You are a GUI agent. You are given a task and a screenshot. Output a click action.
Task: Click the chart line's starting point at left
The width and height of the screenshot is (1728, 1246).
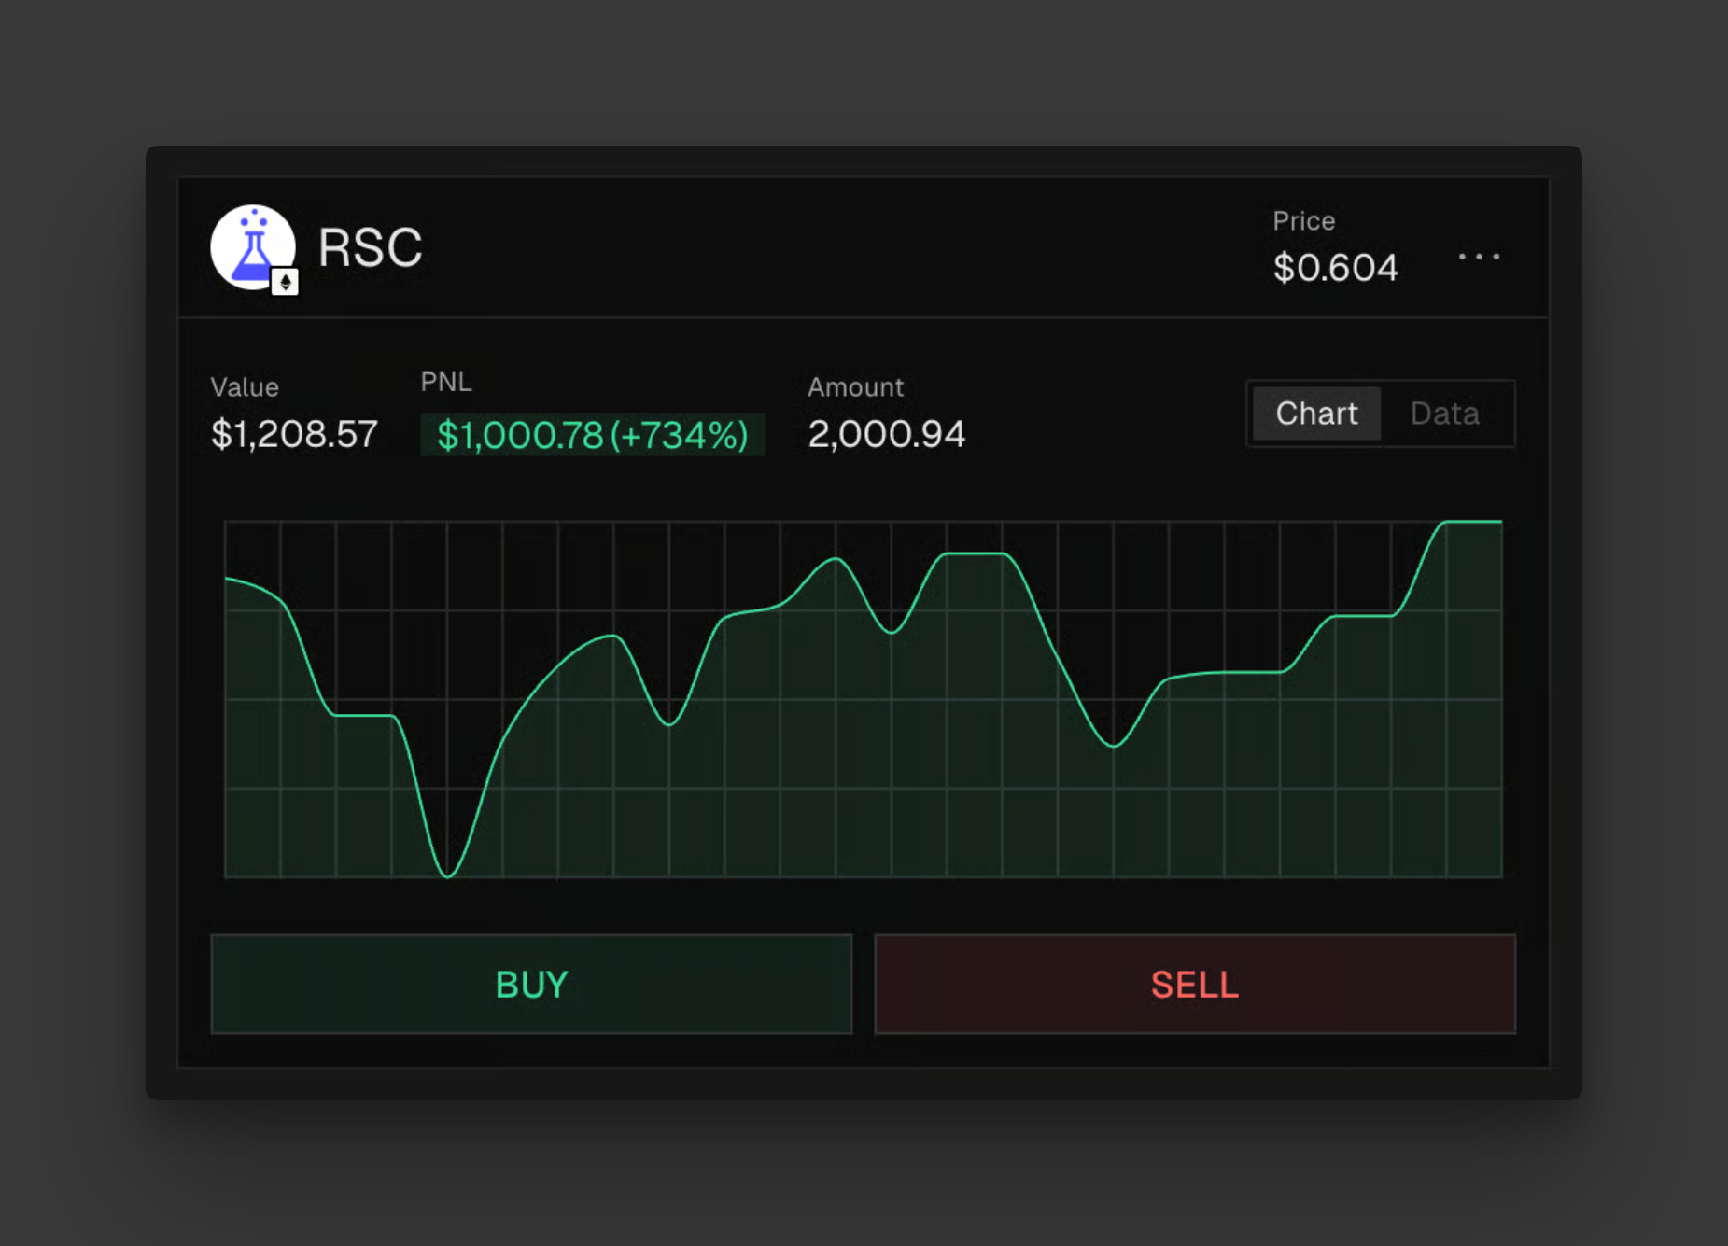[228, 580]
